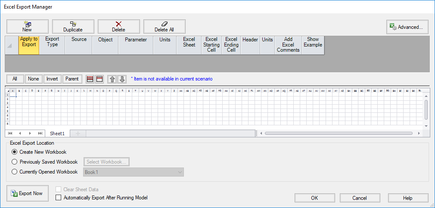Click the Delete All eraser button
Screen dimensions: 435x208
[x=164, y=27]
